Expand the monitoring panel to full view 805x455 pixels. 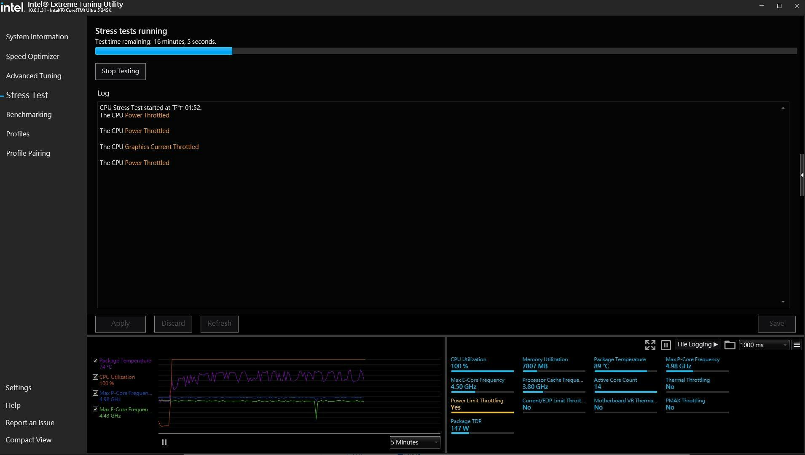click(650, 345)
